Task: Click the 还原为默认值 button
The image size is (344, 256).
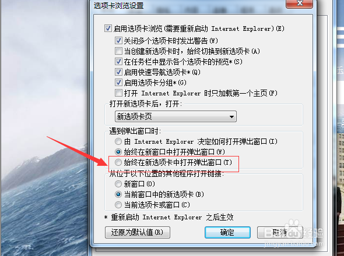Action: [x=138, y=232]
